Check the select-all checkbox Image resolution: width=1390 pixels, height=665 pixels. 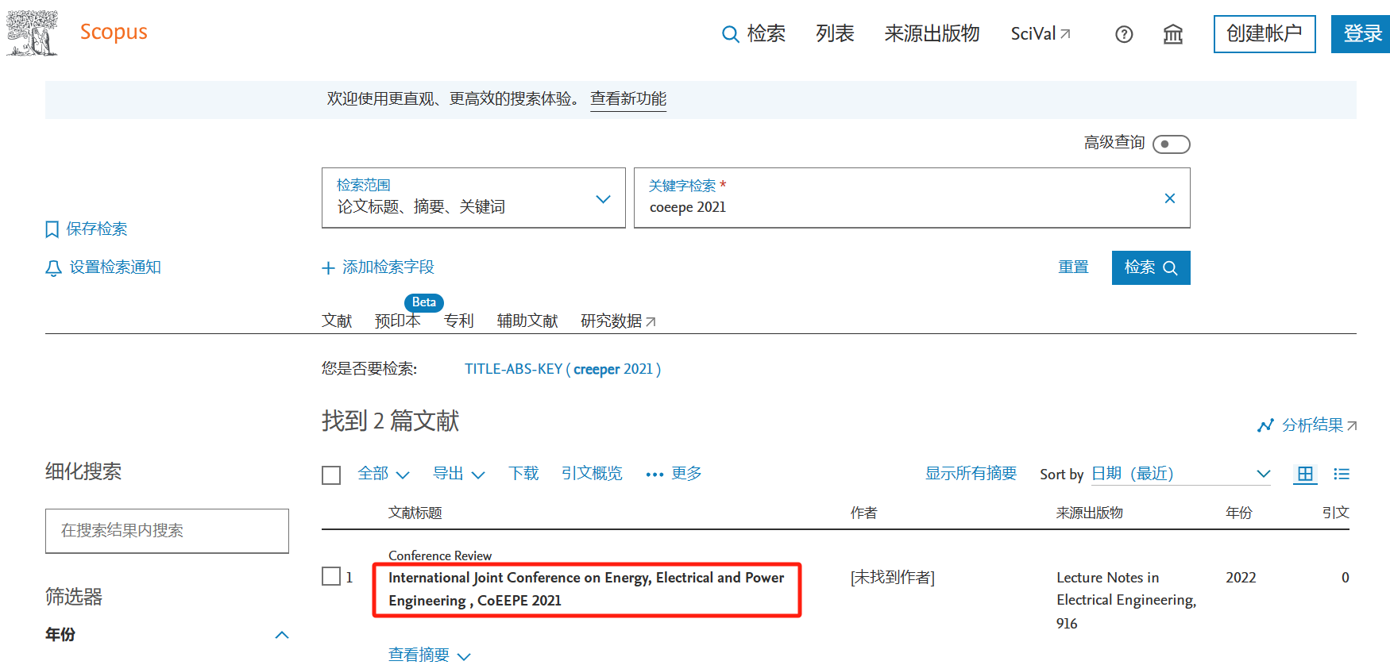[x=331, y=475]
